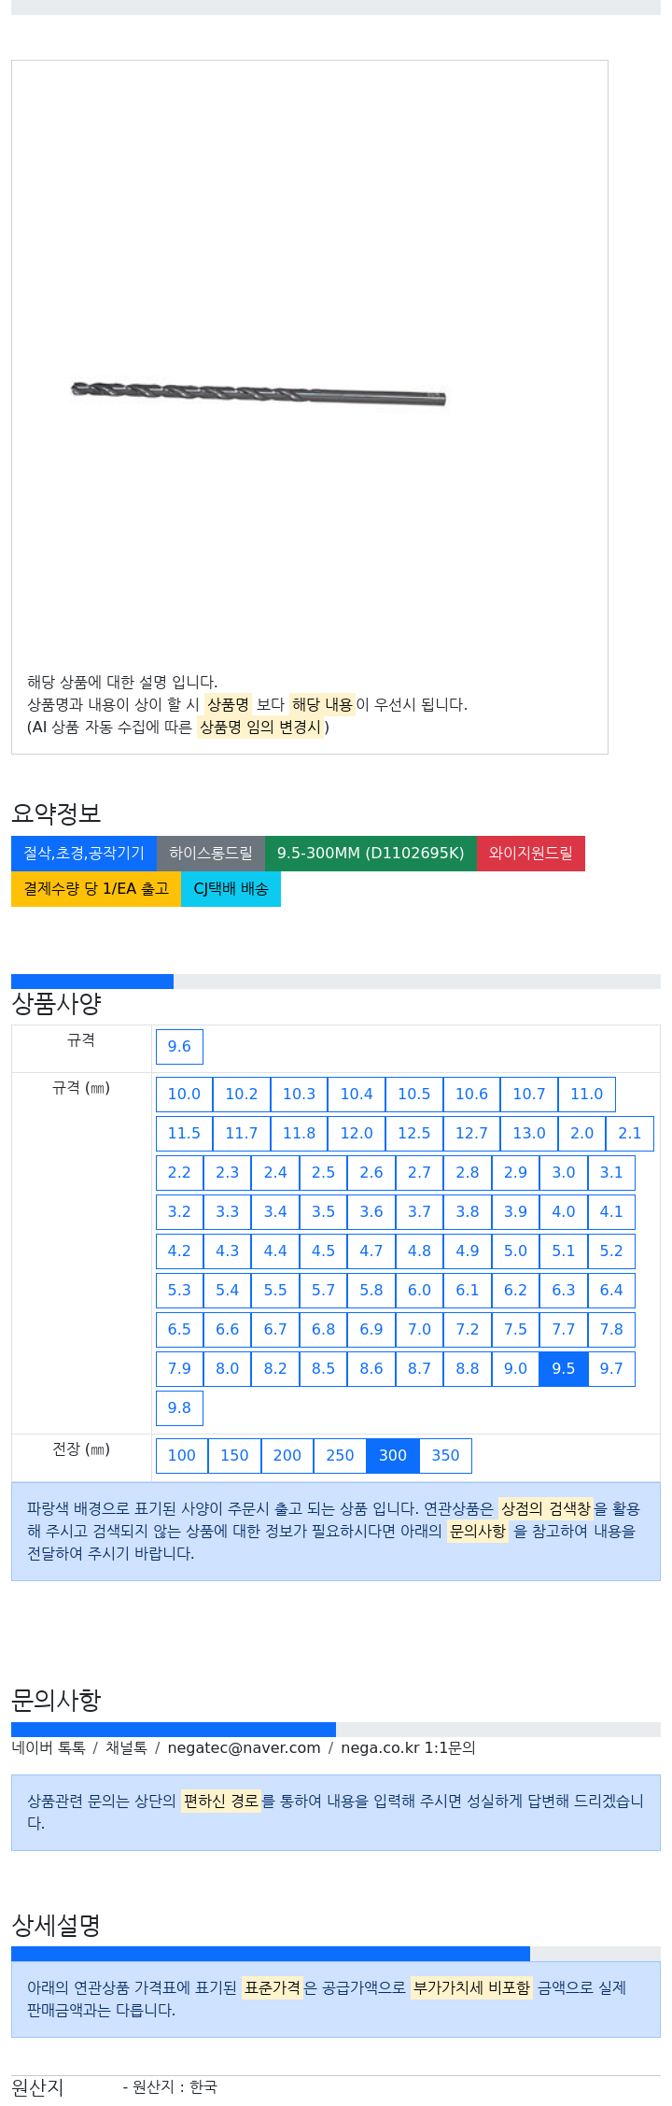Viewport: 672px width, 2106px height.
Task: Pick the 7.9 mm size button
Action: pos(179,1368)
